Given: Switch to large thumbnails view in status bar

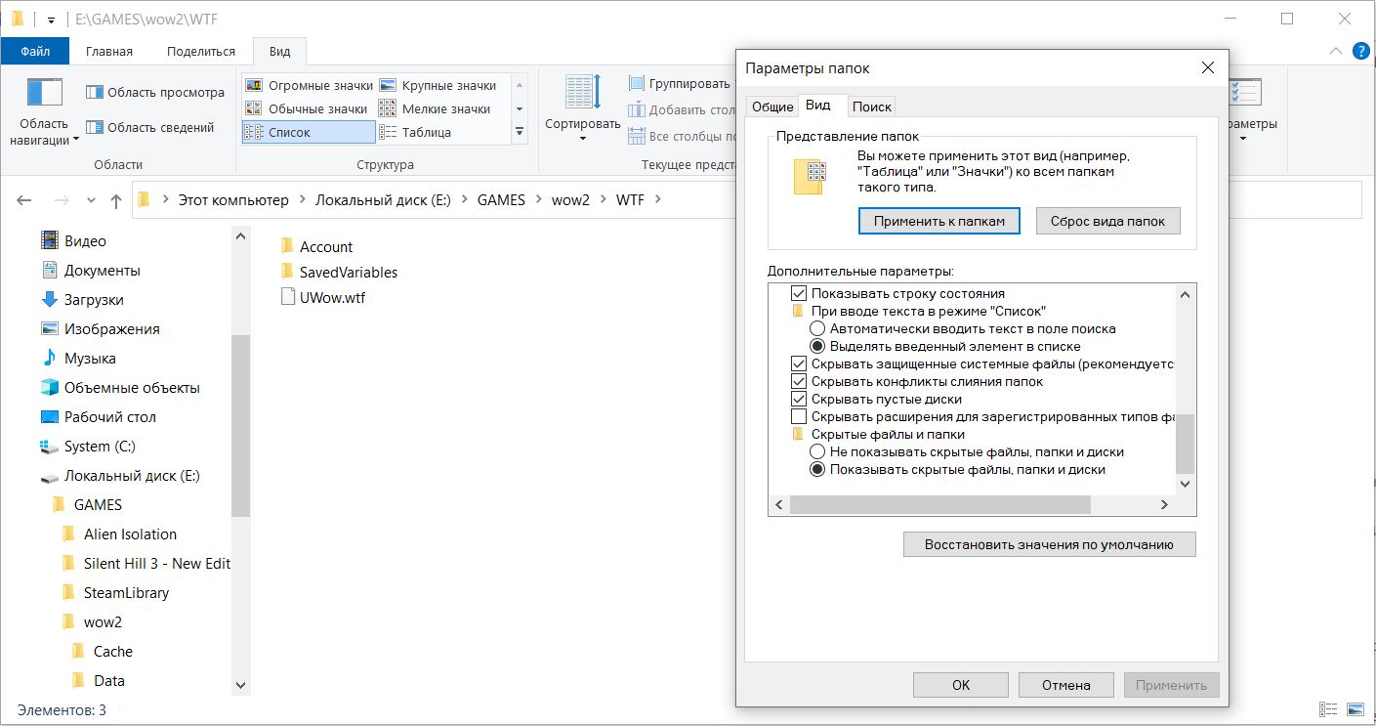Looking at the screenshot, I should (x=1355, y=710).
